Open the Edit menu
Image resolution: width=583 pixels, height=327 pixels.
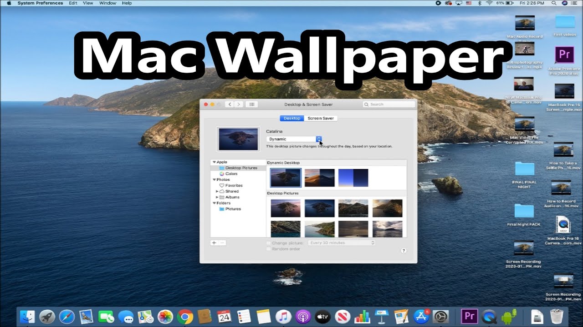73,3
